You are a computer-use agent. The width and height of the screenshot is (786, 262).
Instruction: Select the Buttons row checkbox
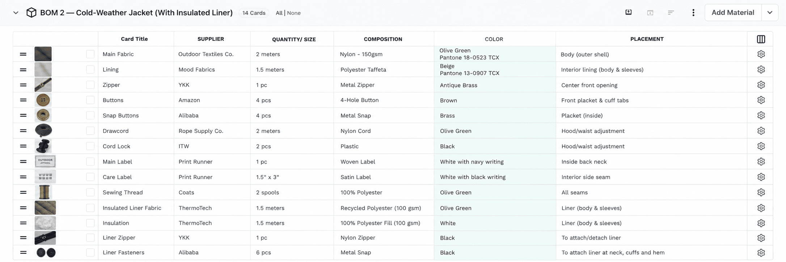tap(90, 100)
